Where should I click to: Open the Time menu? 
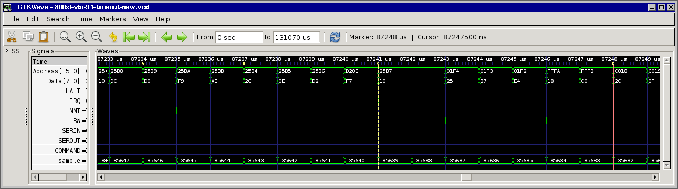[85, 19]
